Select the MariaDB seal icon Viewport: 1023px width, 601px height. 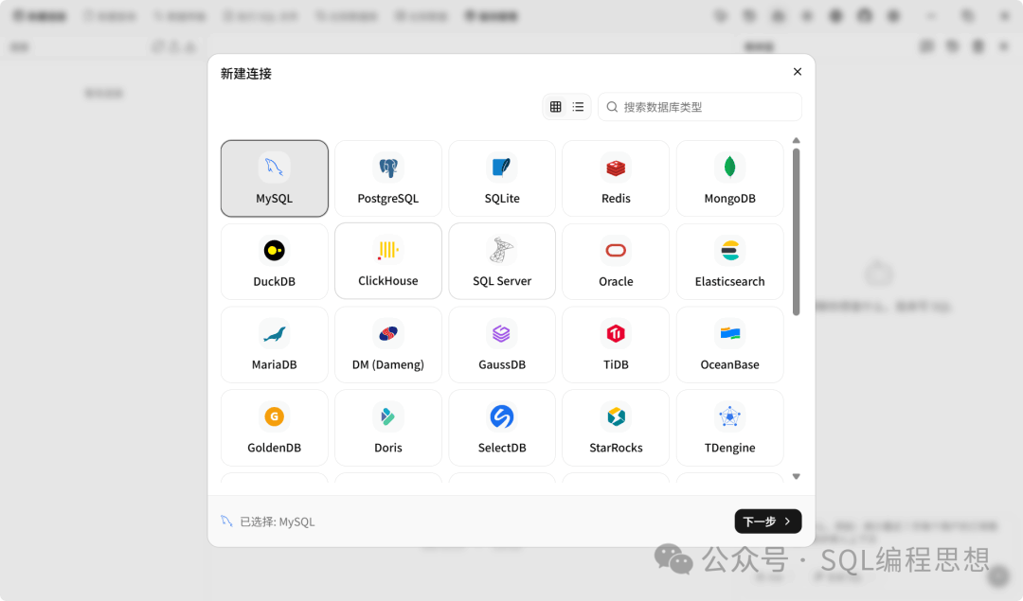pyautogui.click(x=274, y=334)
